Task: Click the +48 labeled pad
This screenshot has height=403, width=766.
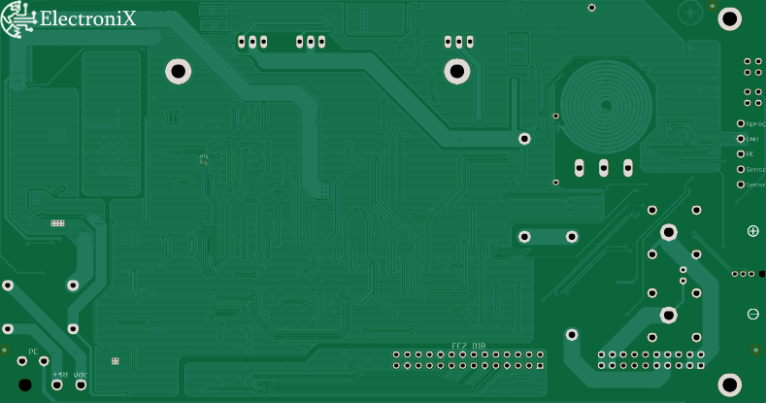Action: (58, 386)
